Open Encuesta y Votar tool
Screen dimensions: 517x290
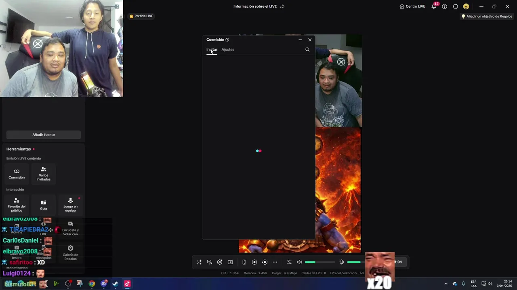tap(70, 229)
